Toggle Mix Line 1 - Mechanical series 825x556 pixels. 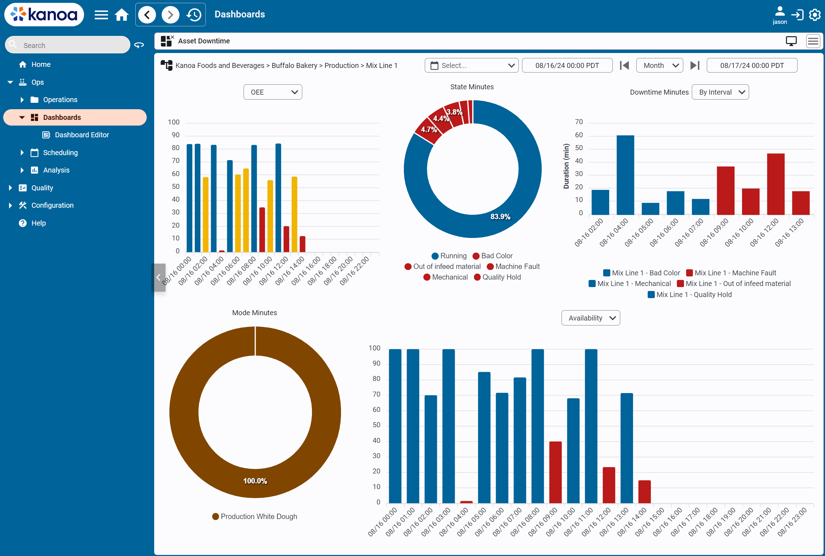click(x=630, y=284)
